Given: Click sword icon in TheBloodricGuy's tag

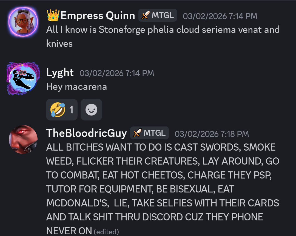Looking at the screenshot, I should [x=137, y=133].
